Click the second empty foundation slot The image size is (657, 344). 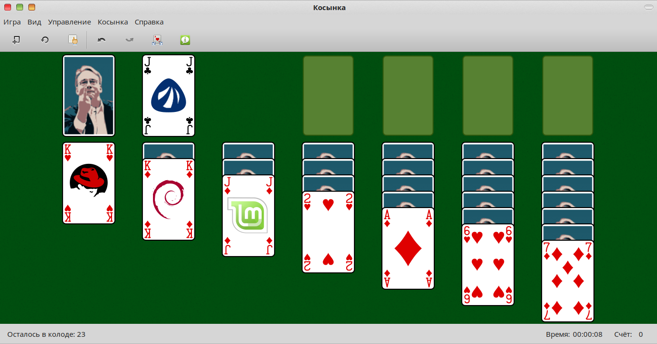coord(408,96)
